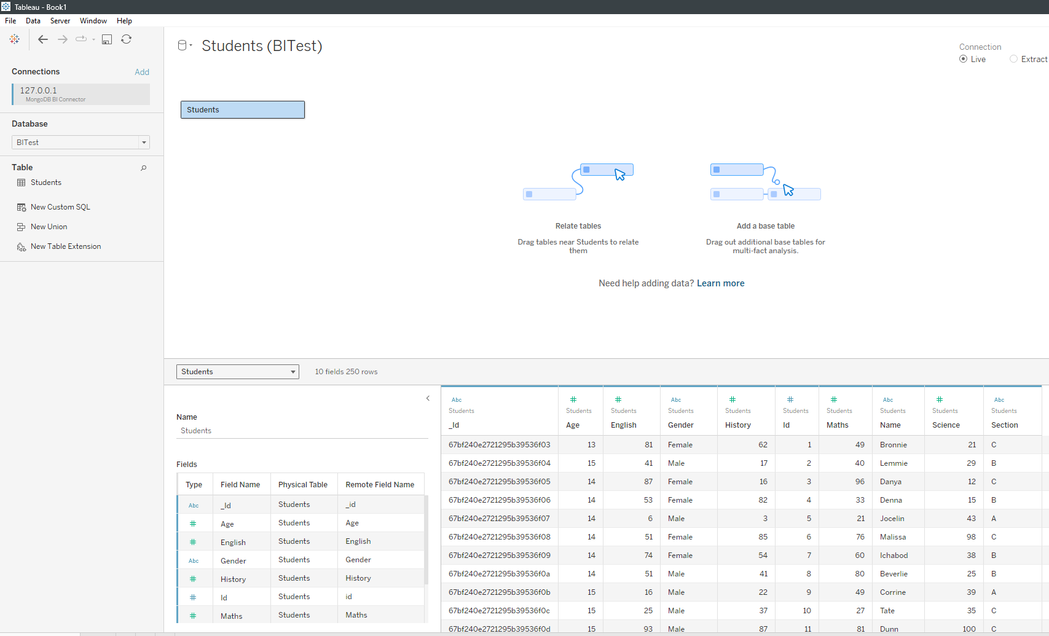Click the New Union option

click(x=49, y=227)
